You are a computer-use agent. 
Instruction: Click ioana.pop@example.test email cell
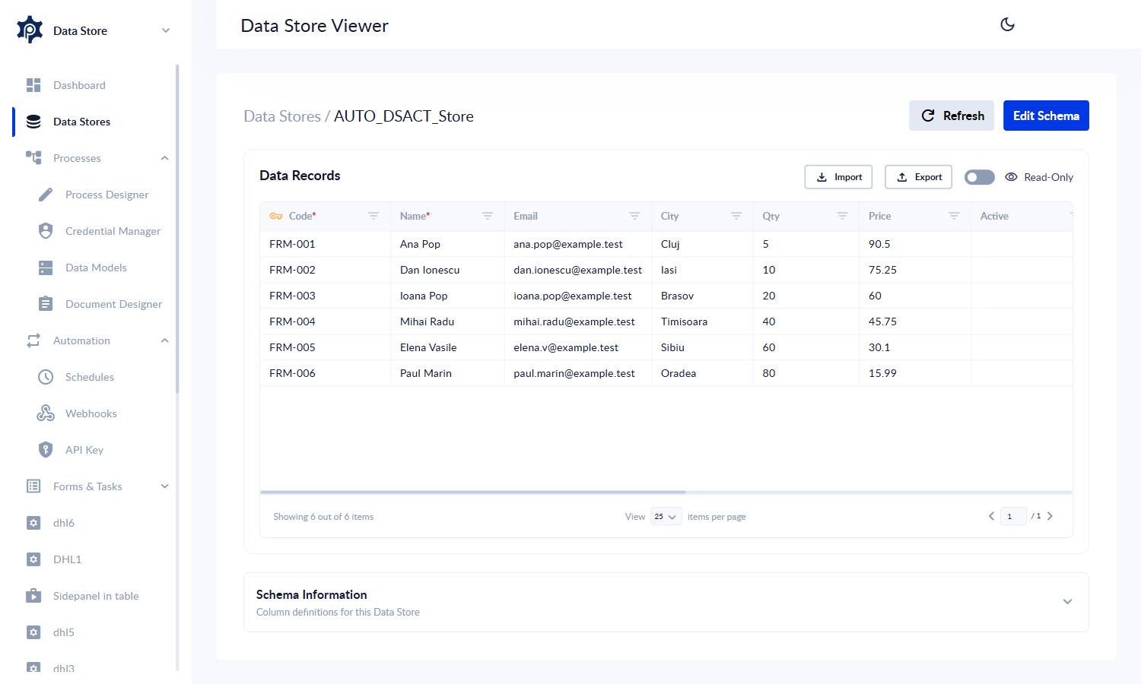click(577, 296)
